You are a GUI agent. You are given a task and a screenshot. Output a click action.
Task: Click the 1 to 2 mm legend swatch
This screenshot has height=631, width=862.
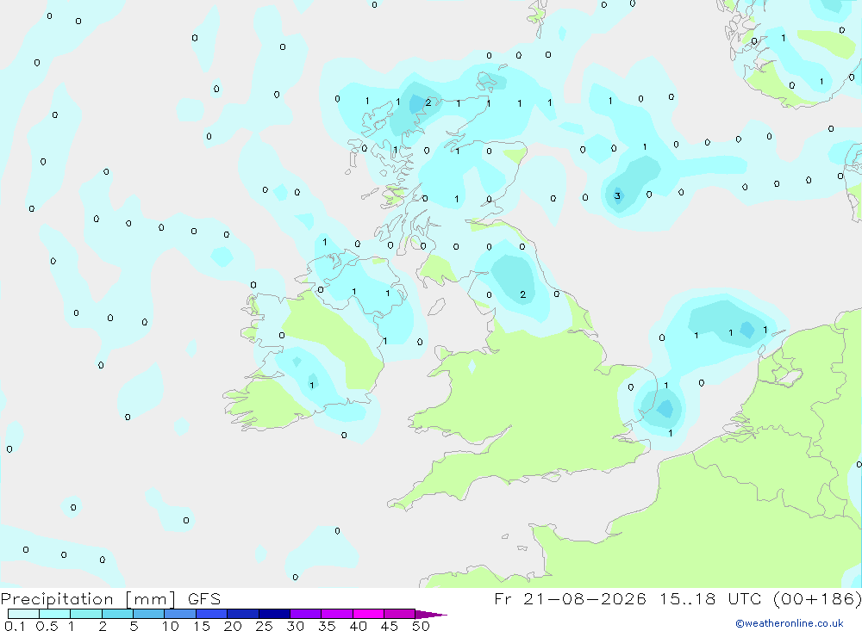click(x=86, y=614)
